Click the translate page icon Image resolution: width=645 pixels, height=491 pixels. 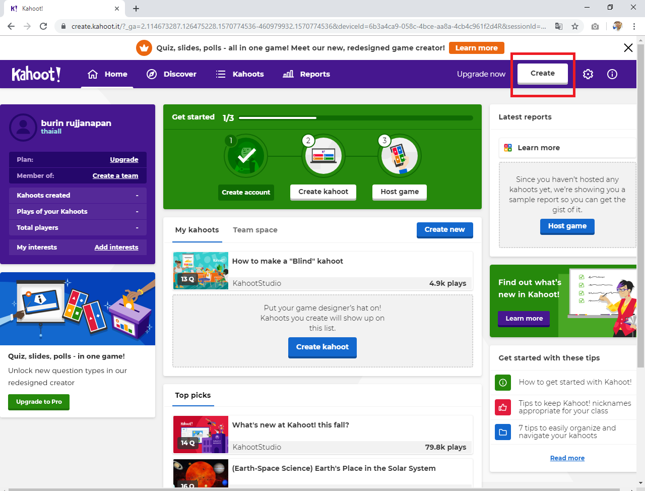tap(558, 26)
